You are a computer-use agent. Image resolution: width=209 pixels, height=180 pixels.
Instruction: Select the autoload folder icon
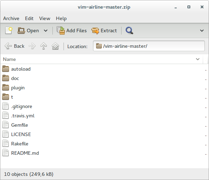pyautogui.click(x=6, y=69)
